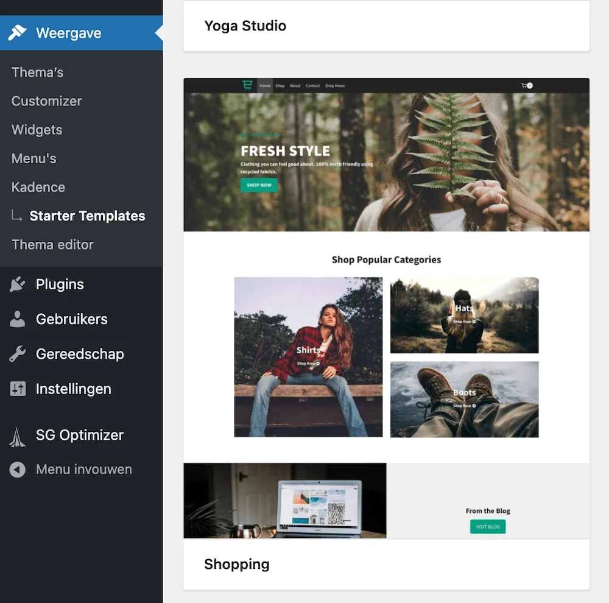Viewport: 609px width, 603px height.
Task: Click the Instellingen sliders icon
Action: pos(16,389)
